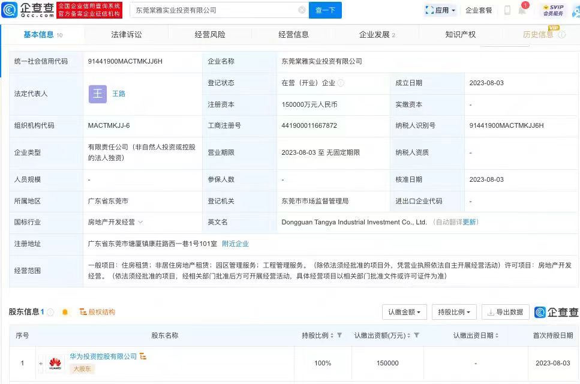The image size is (580, 384).
Task: Open the 应用 dropdown menu
Action: click(x=441, y=10)
